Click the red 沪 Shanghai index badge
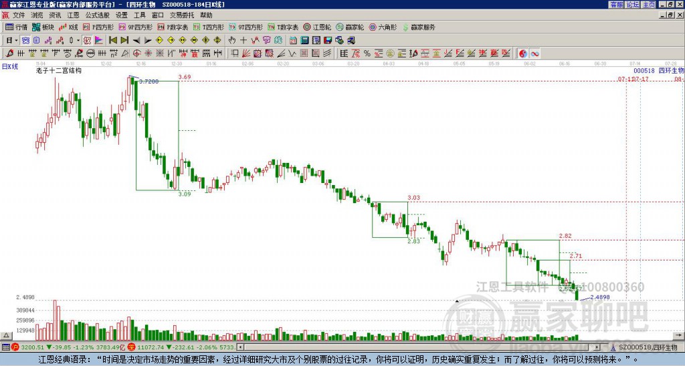 pos(15,347)
